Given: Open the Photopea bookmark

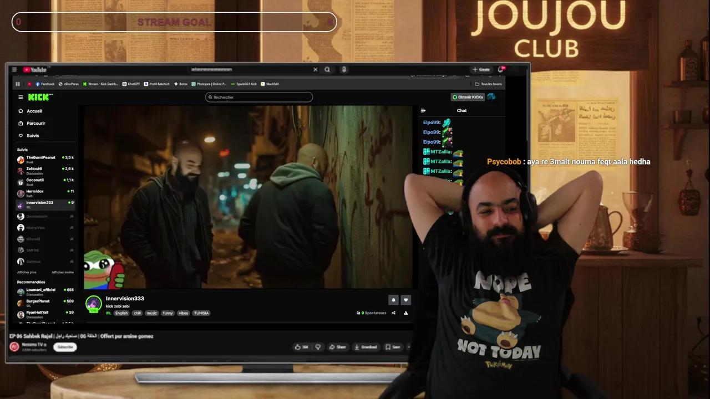Looking at the screenshot, I should coord(209,84).
